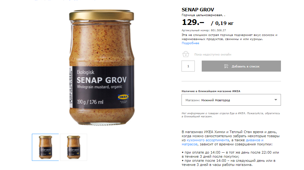Click the unavailable shopping basket icon
304x170 pixels.
[x=186, y=54]
